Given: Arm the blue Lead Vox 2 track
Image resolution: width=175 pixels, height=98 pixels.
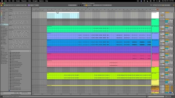Looking at the screenshot, I should tap(172, 40).
